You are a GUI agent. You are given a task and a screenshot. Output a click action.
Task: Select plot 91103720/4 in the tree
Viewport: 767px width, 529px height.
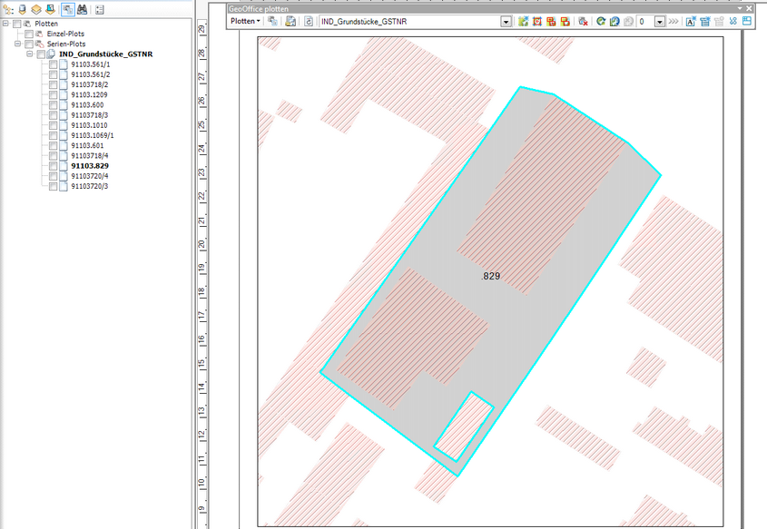click(x=89, y=176)
